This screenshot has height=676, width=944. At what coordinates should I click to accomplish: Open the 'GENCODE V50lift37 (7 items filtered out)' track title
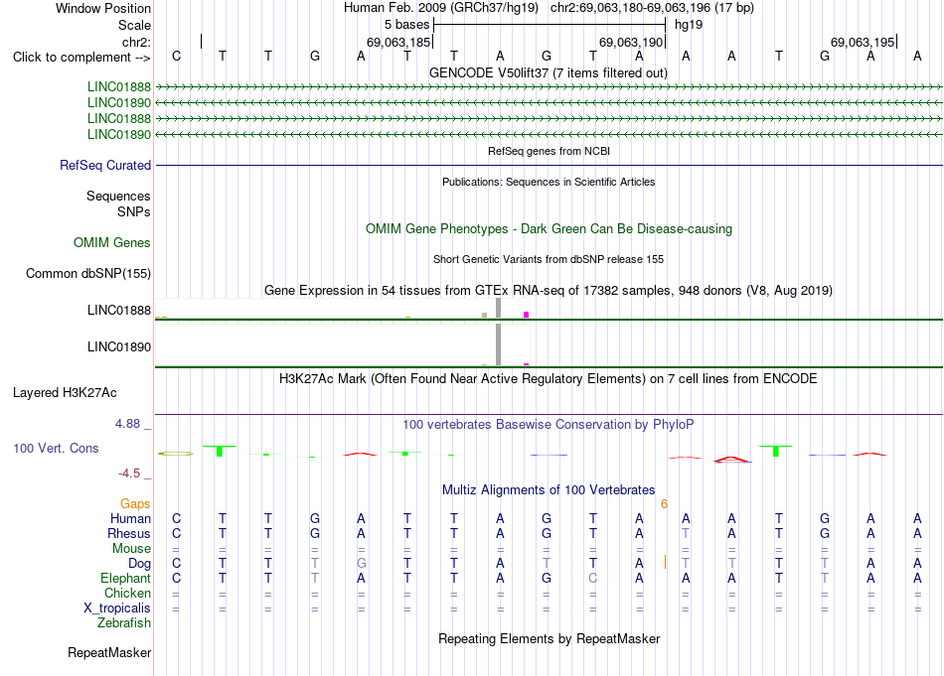tap(549, 72)
